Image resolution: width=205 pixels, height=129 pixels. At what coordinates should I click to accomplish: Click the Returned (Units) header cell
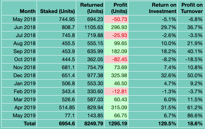click(90, 8)
